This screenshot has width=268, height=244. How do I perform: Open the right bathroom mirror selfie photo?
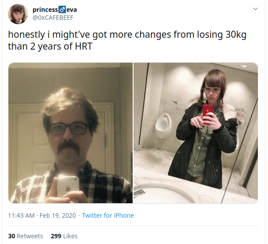point(196,133)
